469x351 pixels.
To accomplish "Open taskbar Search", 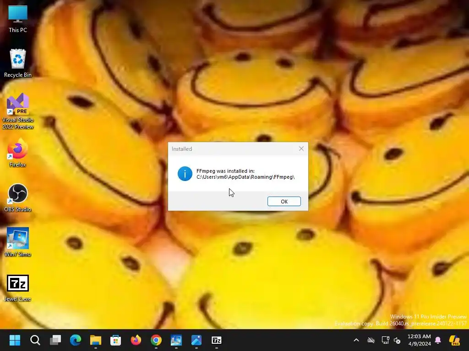I will (35, 340).
